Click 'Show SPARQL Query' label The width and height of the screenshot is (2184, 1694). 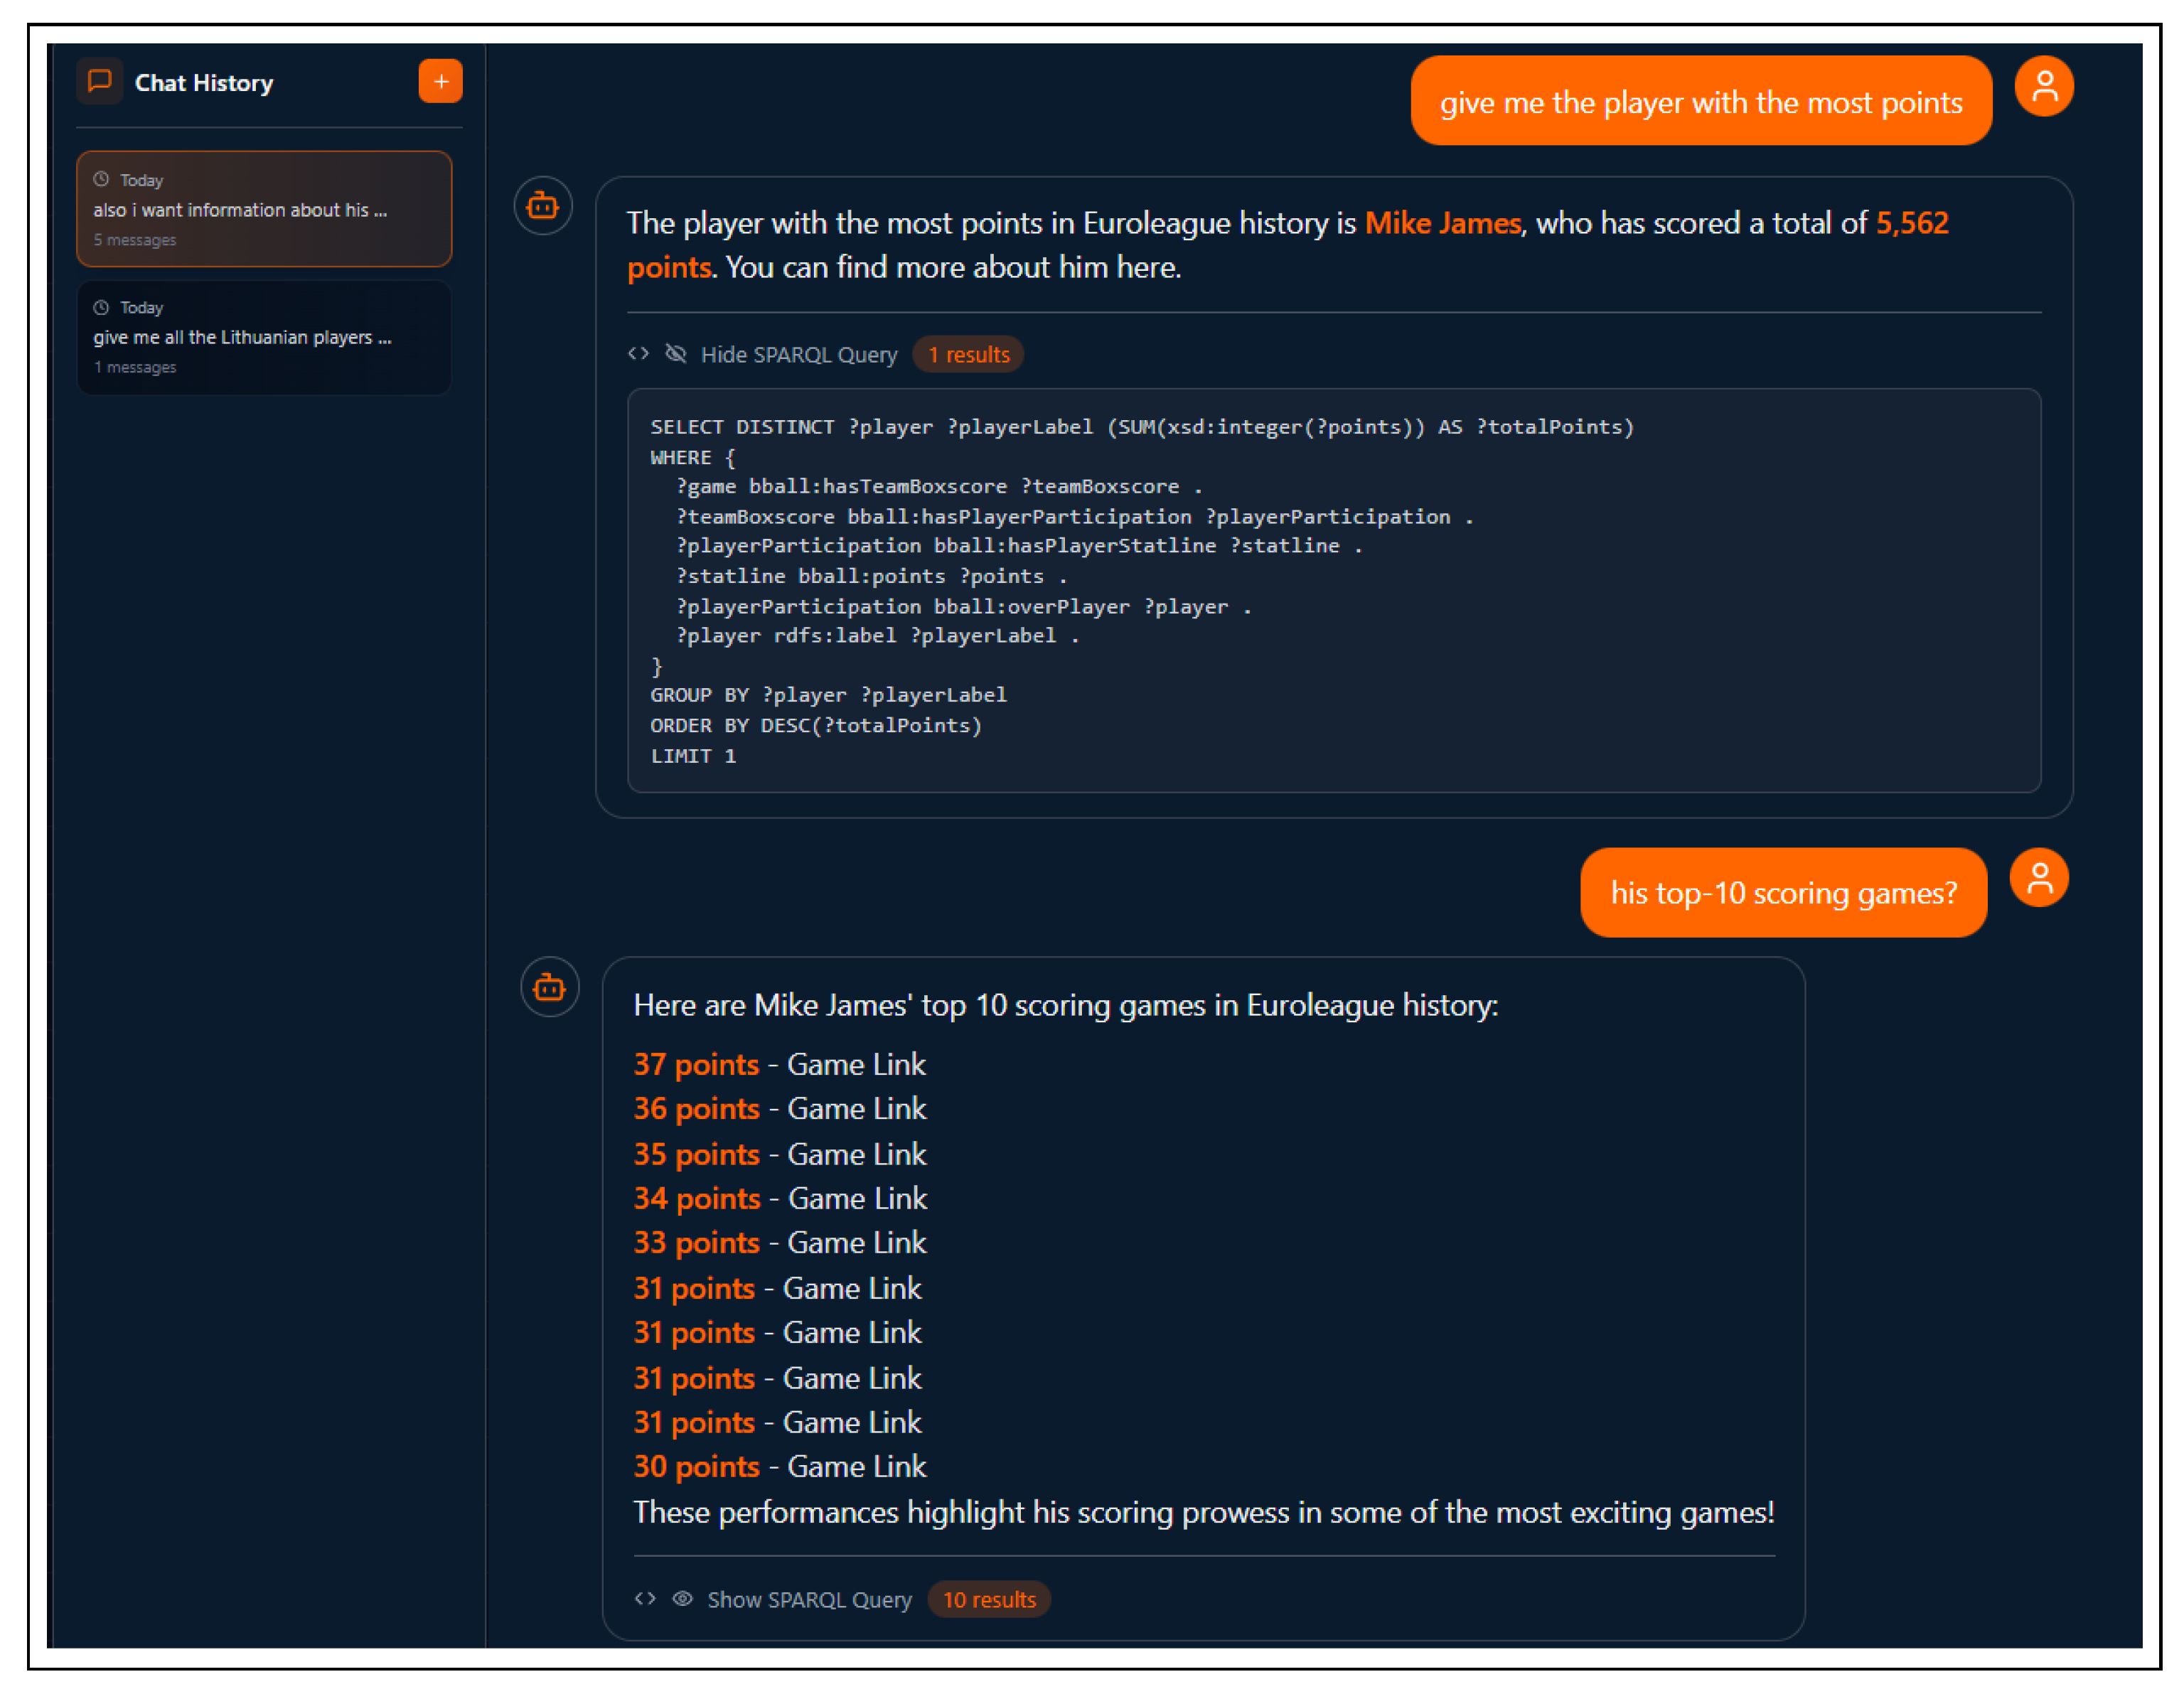pos(809,1600)
